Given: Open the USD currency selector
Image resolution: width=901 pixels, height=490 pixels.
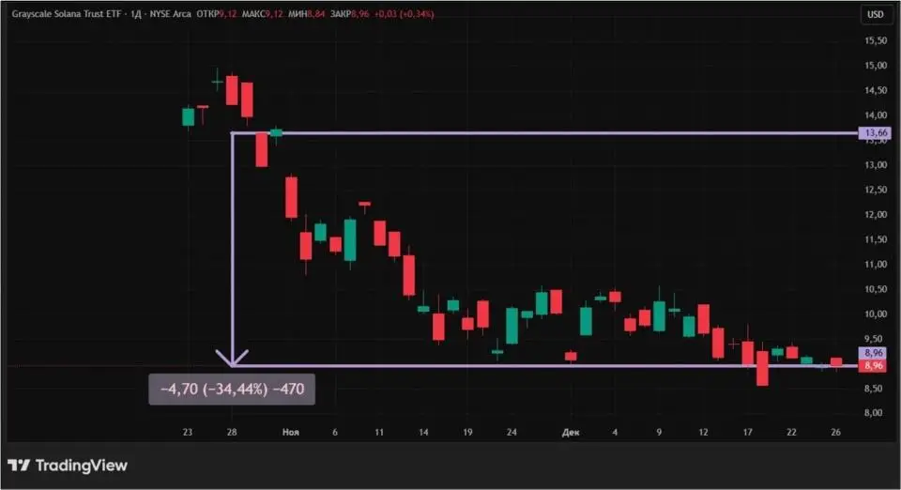Looking at the screenshot, I should (875, 14).
